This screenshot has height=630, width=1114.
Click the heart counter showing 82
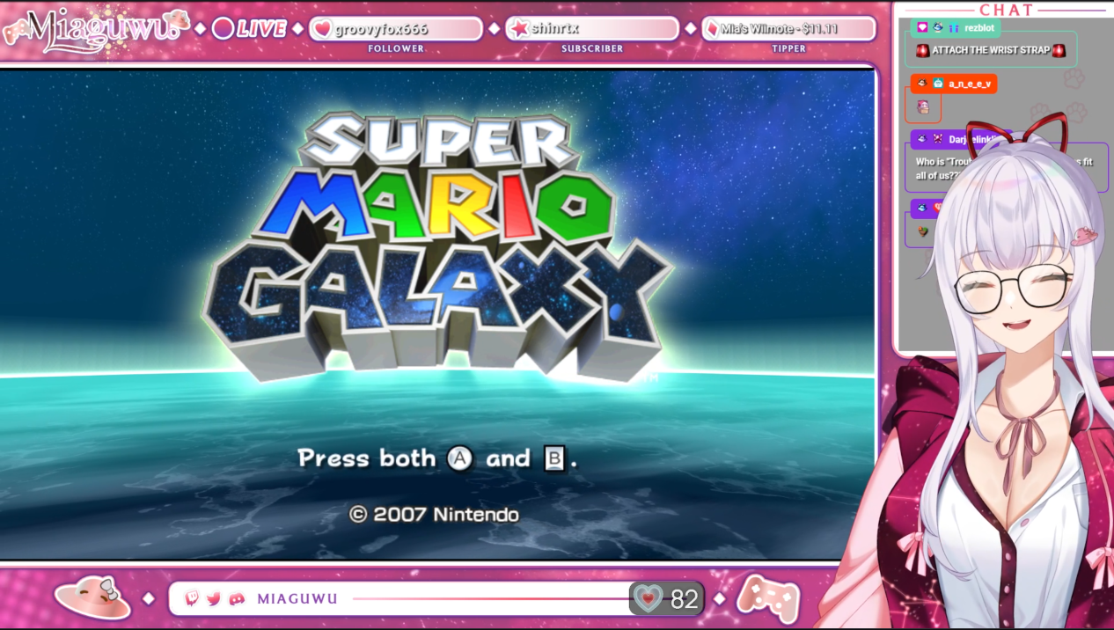667,598
